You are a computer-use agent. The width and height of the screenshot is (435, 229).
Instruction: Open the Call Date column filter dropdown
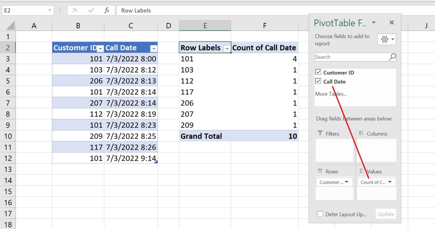point(153,48)
